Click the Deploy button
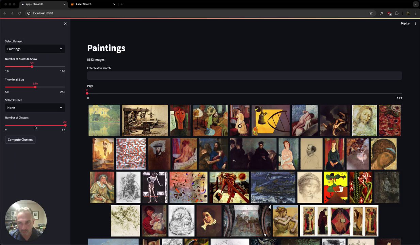The height and width of the screenshot is (245, 420). coord(405,23)
